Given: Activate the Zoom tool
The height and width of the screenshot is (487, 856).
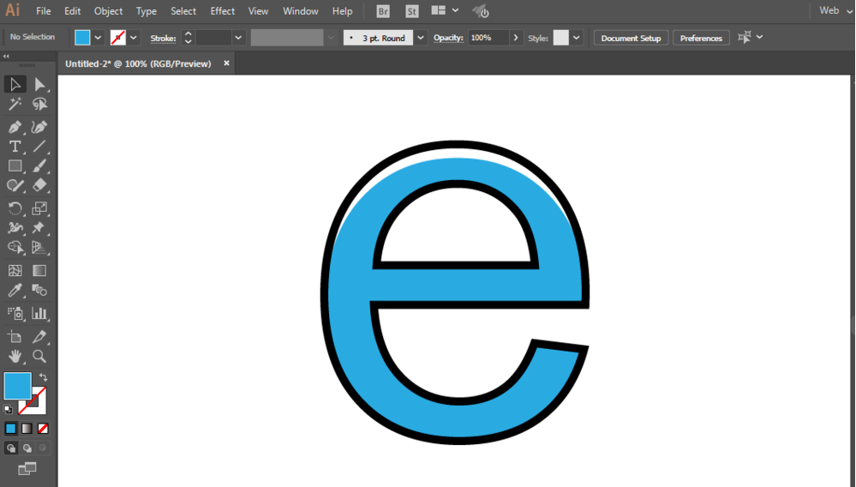Looking at the screenshot, I should 39,356.
